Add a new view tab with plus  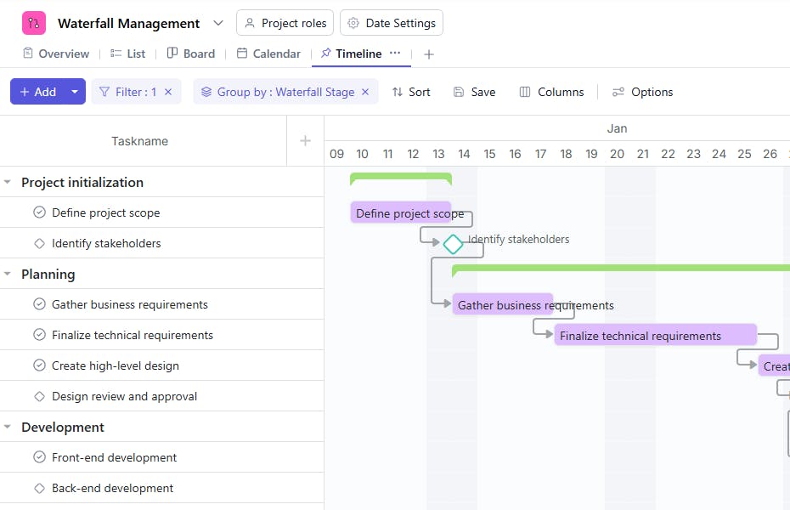(x=429, y=54)
